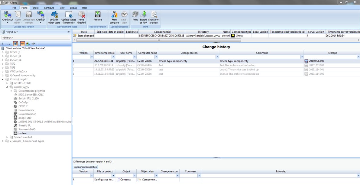The image size is (360, 185).
Task: Click the gray drive icon in tree toolbar
Action: (x=33, y=44)
